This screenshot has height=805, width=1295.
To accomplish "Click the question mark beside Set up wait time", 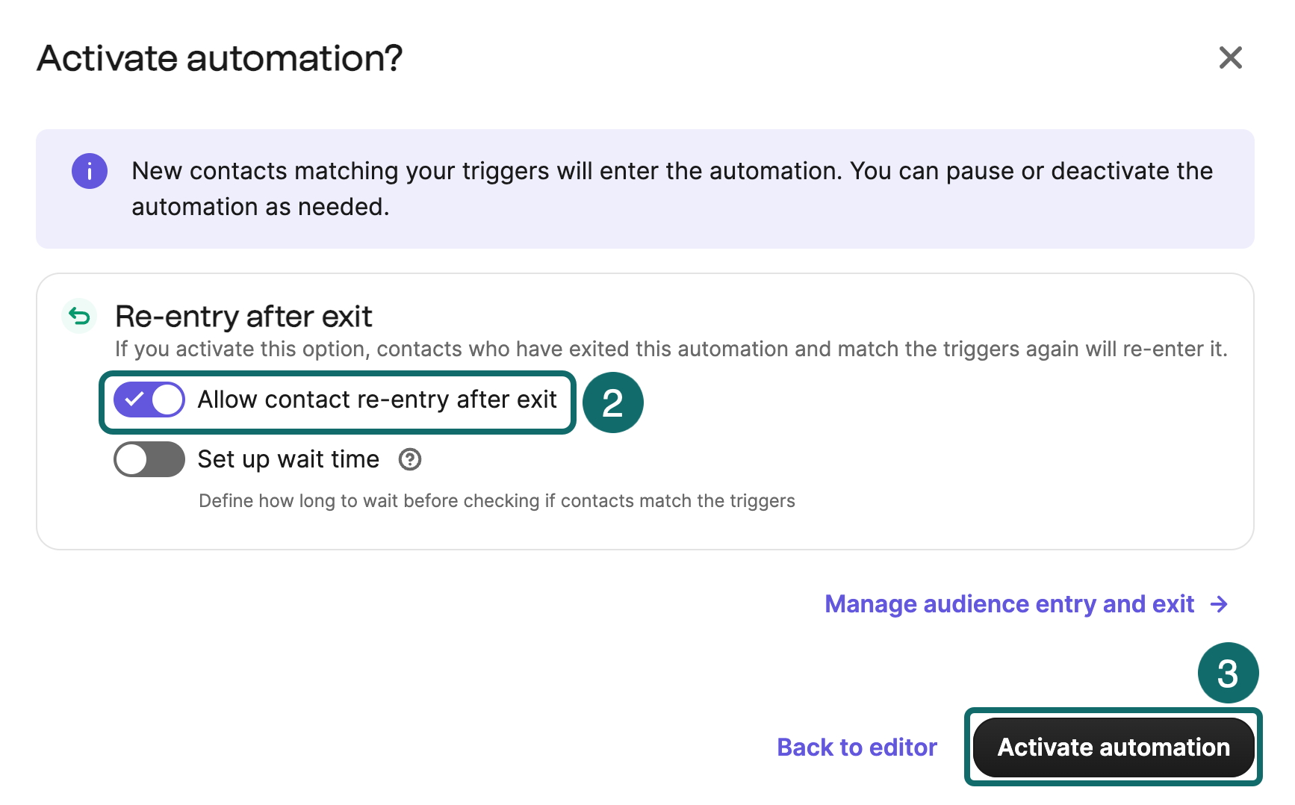I will (409, 460).
